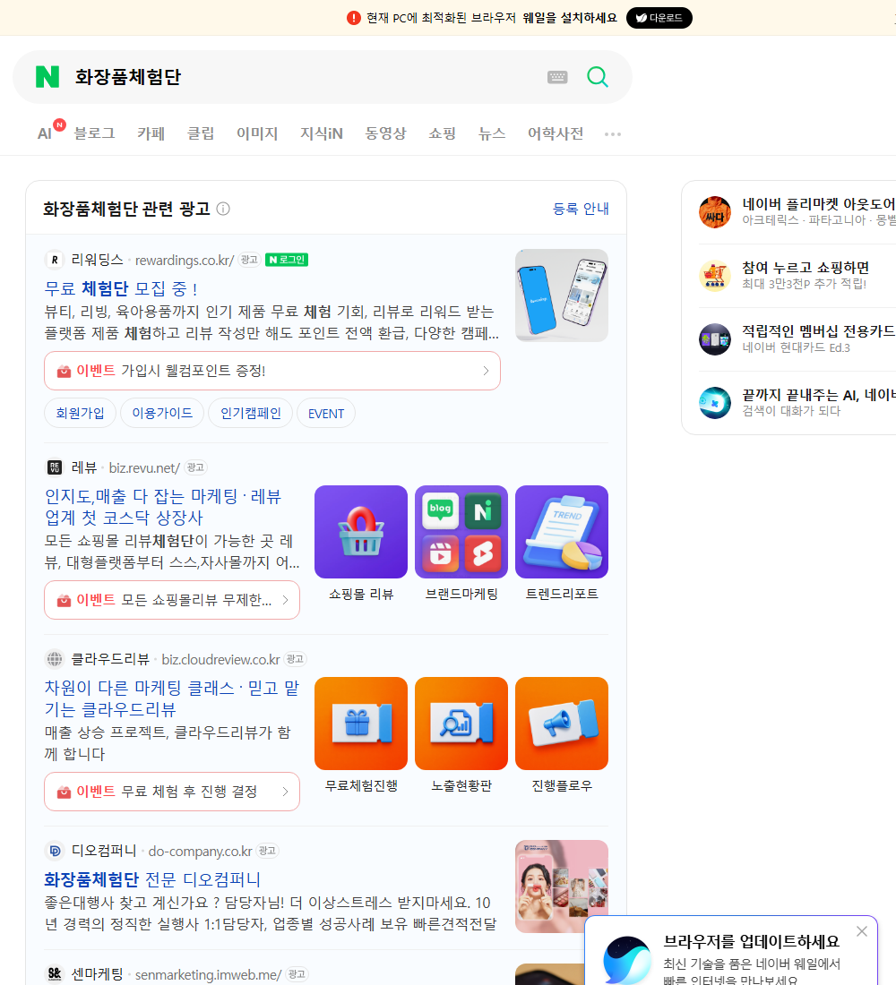896x985 pixels.
Task: Open the 쇼핑몰 리뷰 basket icon tile
Action: (x=361, y=531)
